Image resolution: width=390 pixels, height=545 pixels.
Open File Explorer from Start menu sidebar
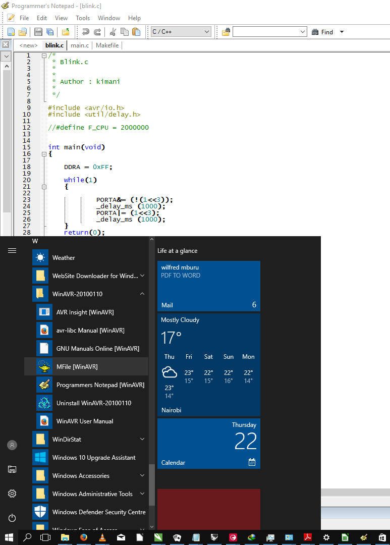[x=12, y=469]
